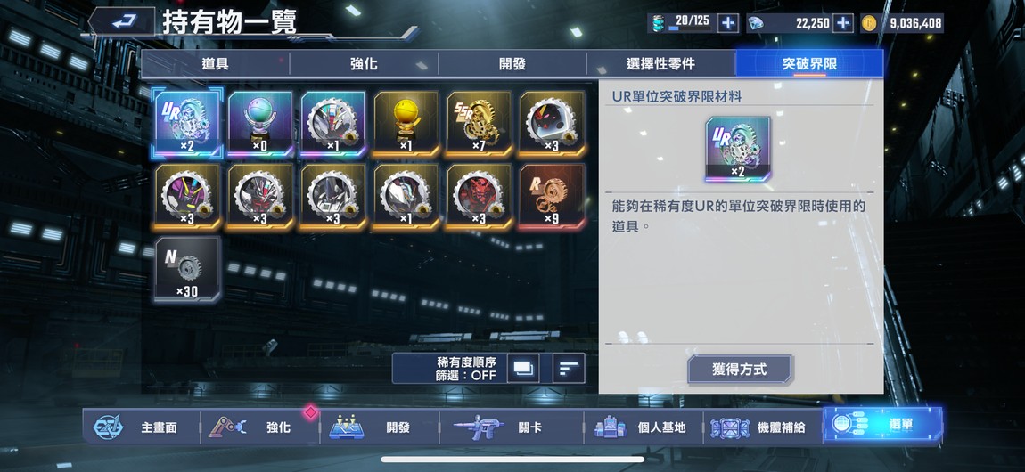Select the SSR gear material ×7
Viewport: 1025px width, 472px height.
[480, 124]
